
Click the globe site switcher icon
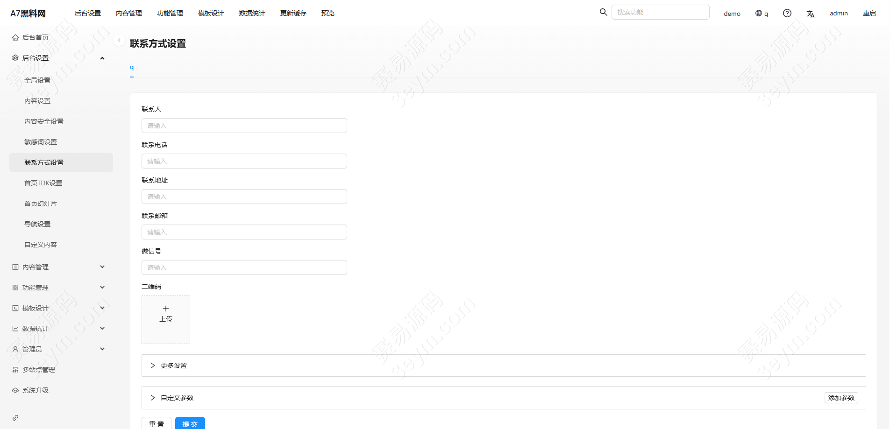pyautogui.click(x=759, y=13)
